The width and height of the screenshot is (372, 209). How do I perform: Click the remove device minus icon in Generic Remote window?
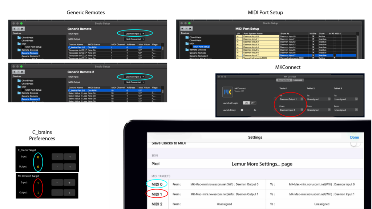coord(18,29)
